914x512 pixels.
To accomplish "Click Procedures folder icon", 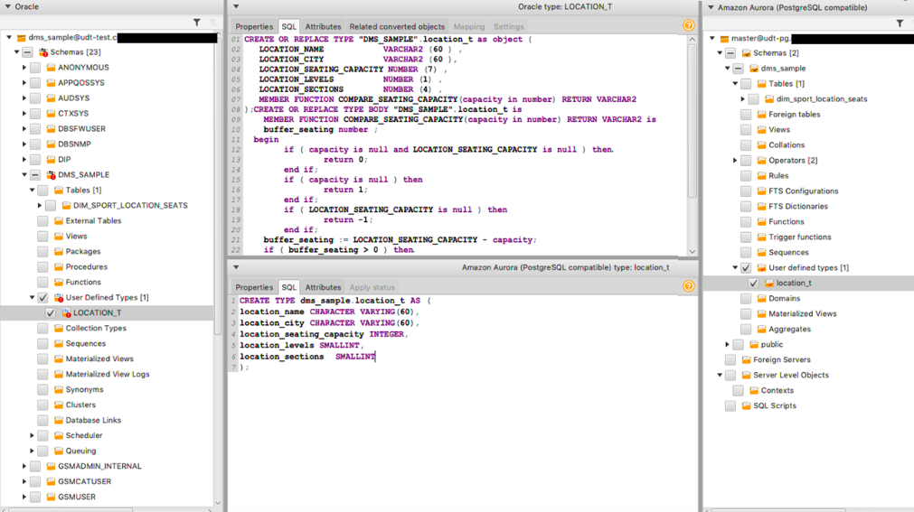I will point(58,266).
